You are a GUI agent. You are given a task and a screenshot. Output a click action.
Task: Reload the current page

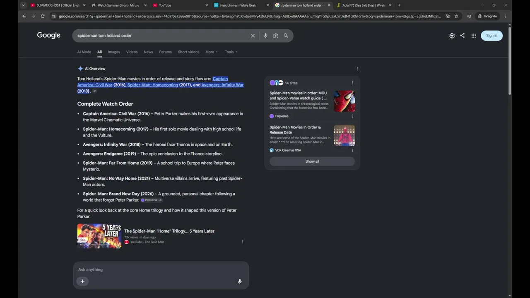pos(43,16)
